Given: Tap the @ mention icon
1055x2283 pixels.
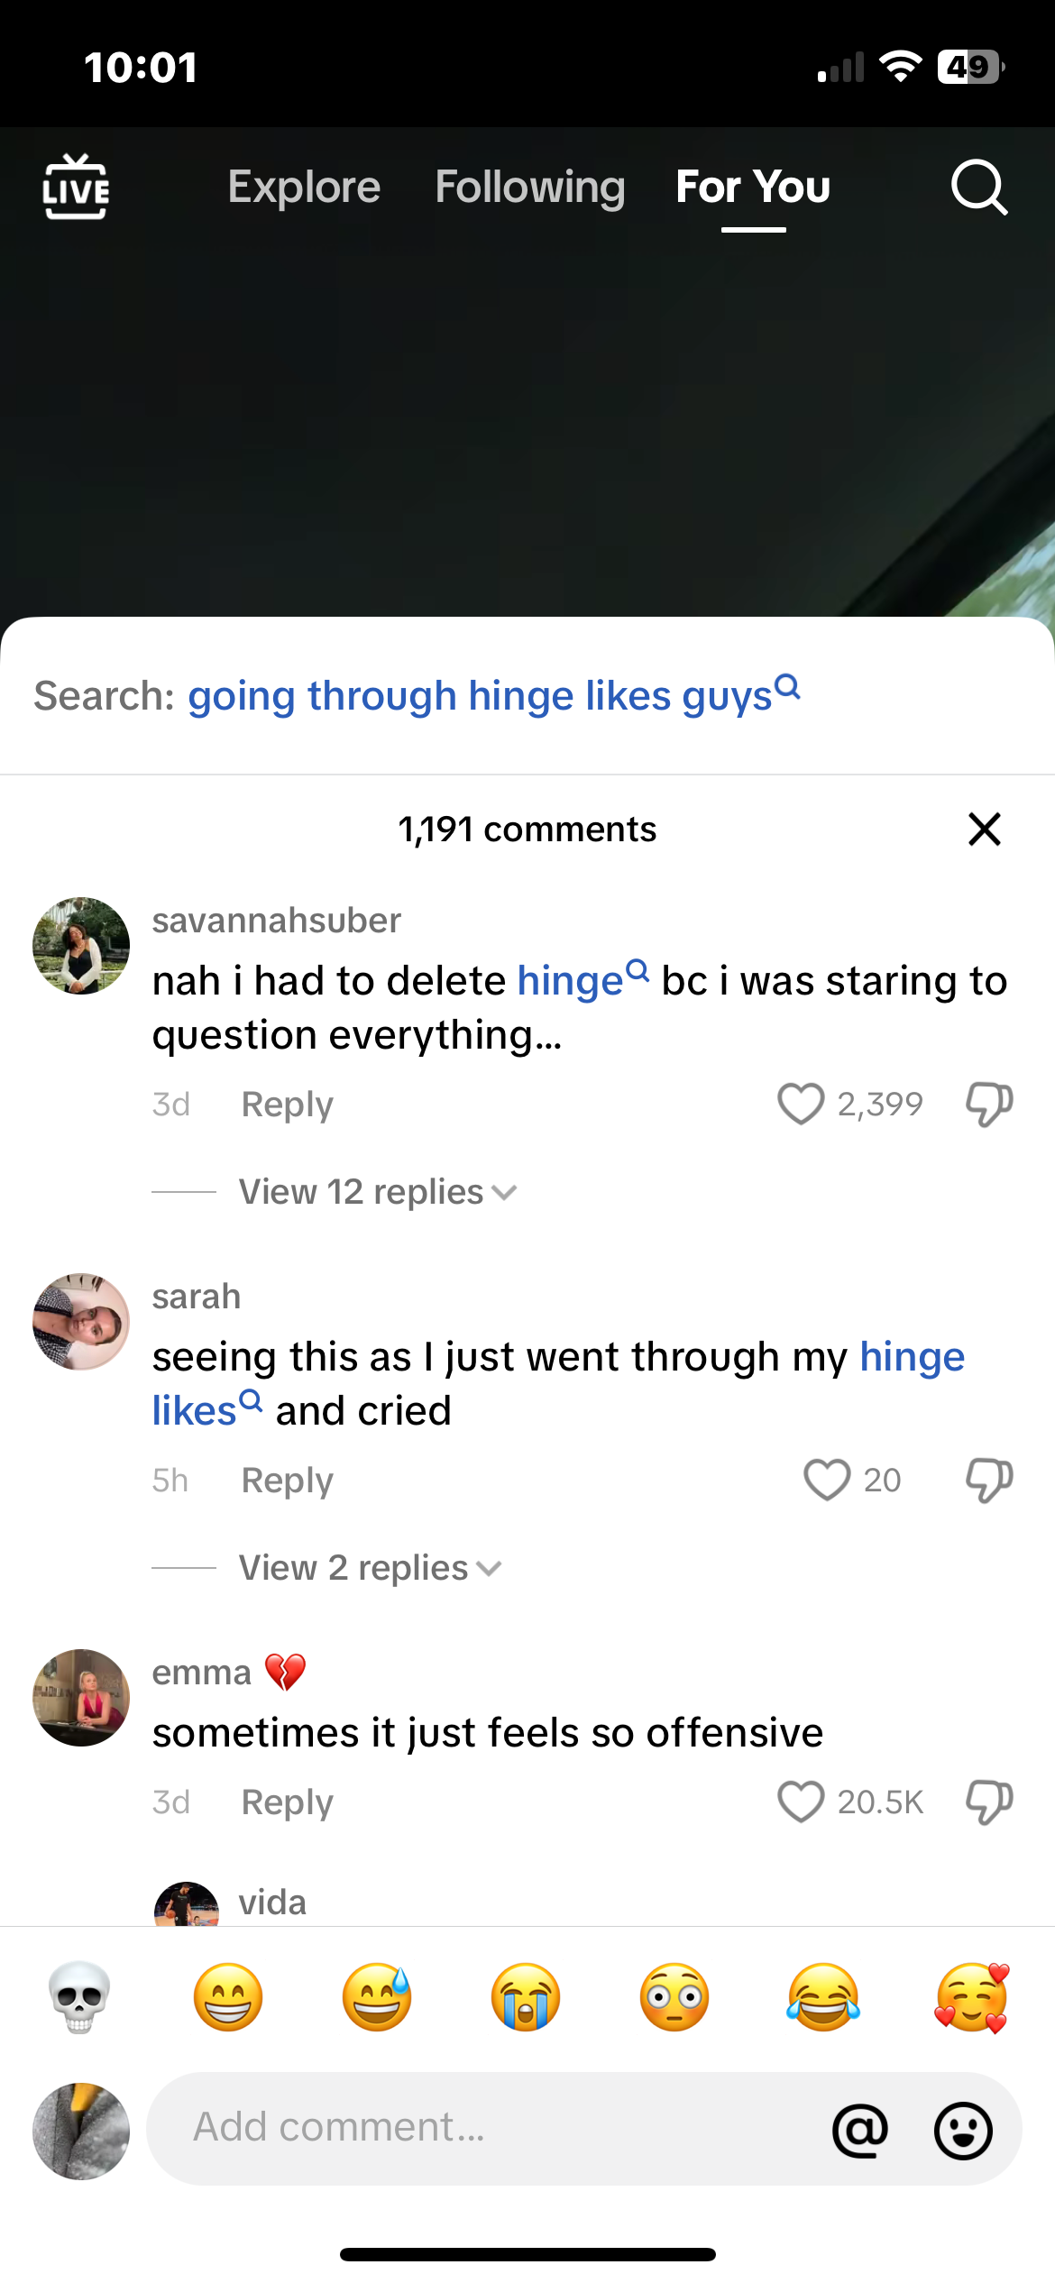Looking at the screenshot, I should pyautogui.click(x=859, y=2130).
